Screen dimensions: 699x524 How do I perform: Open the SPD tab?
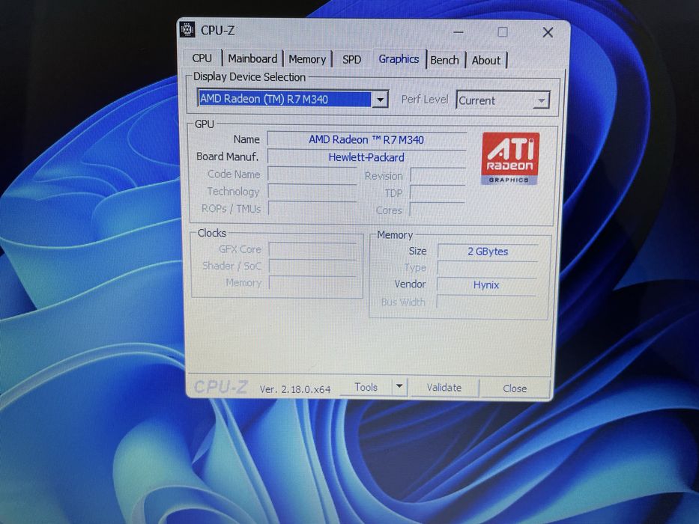pos(351,60)
